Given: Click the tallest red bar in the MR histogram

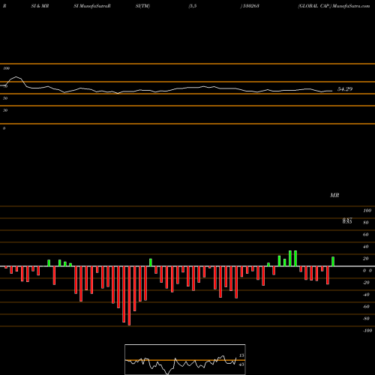Looking at the screenshot, I should click(129, 295).
